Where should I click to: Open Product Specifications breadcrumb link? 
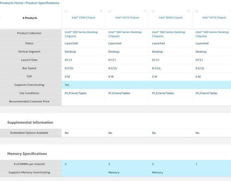click(x=42, y=3)
